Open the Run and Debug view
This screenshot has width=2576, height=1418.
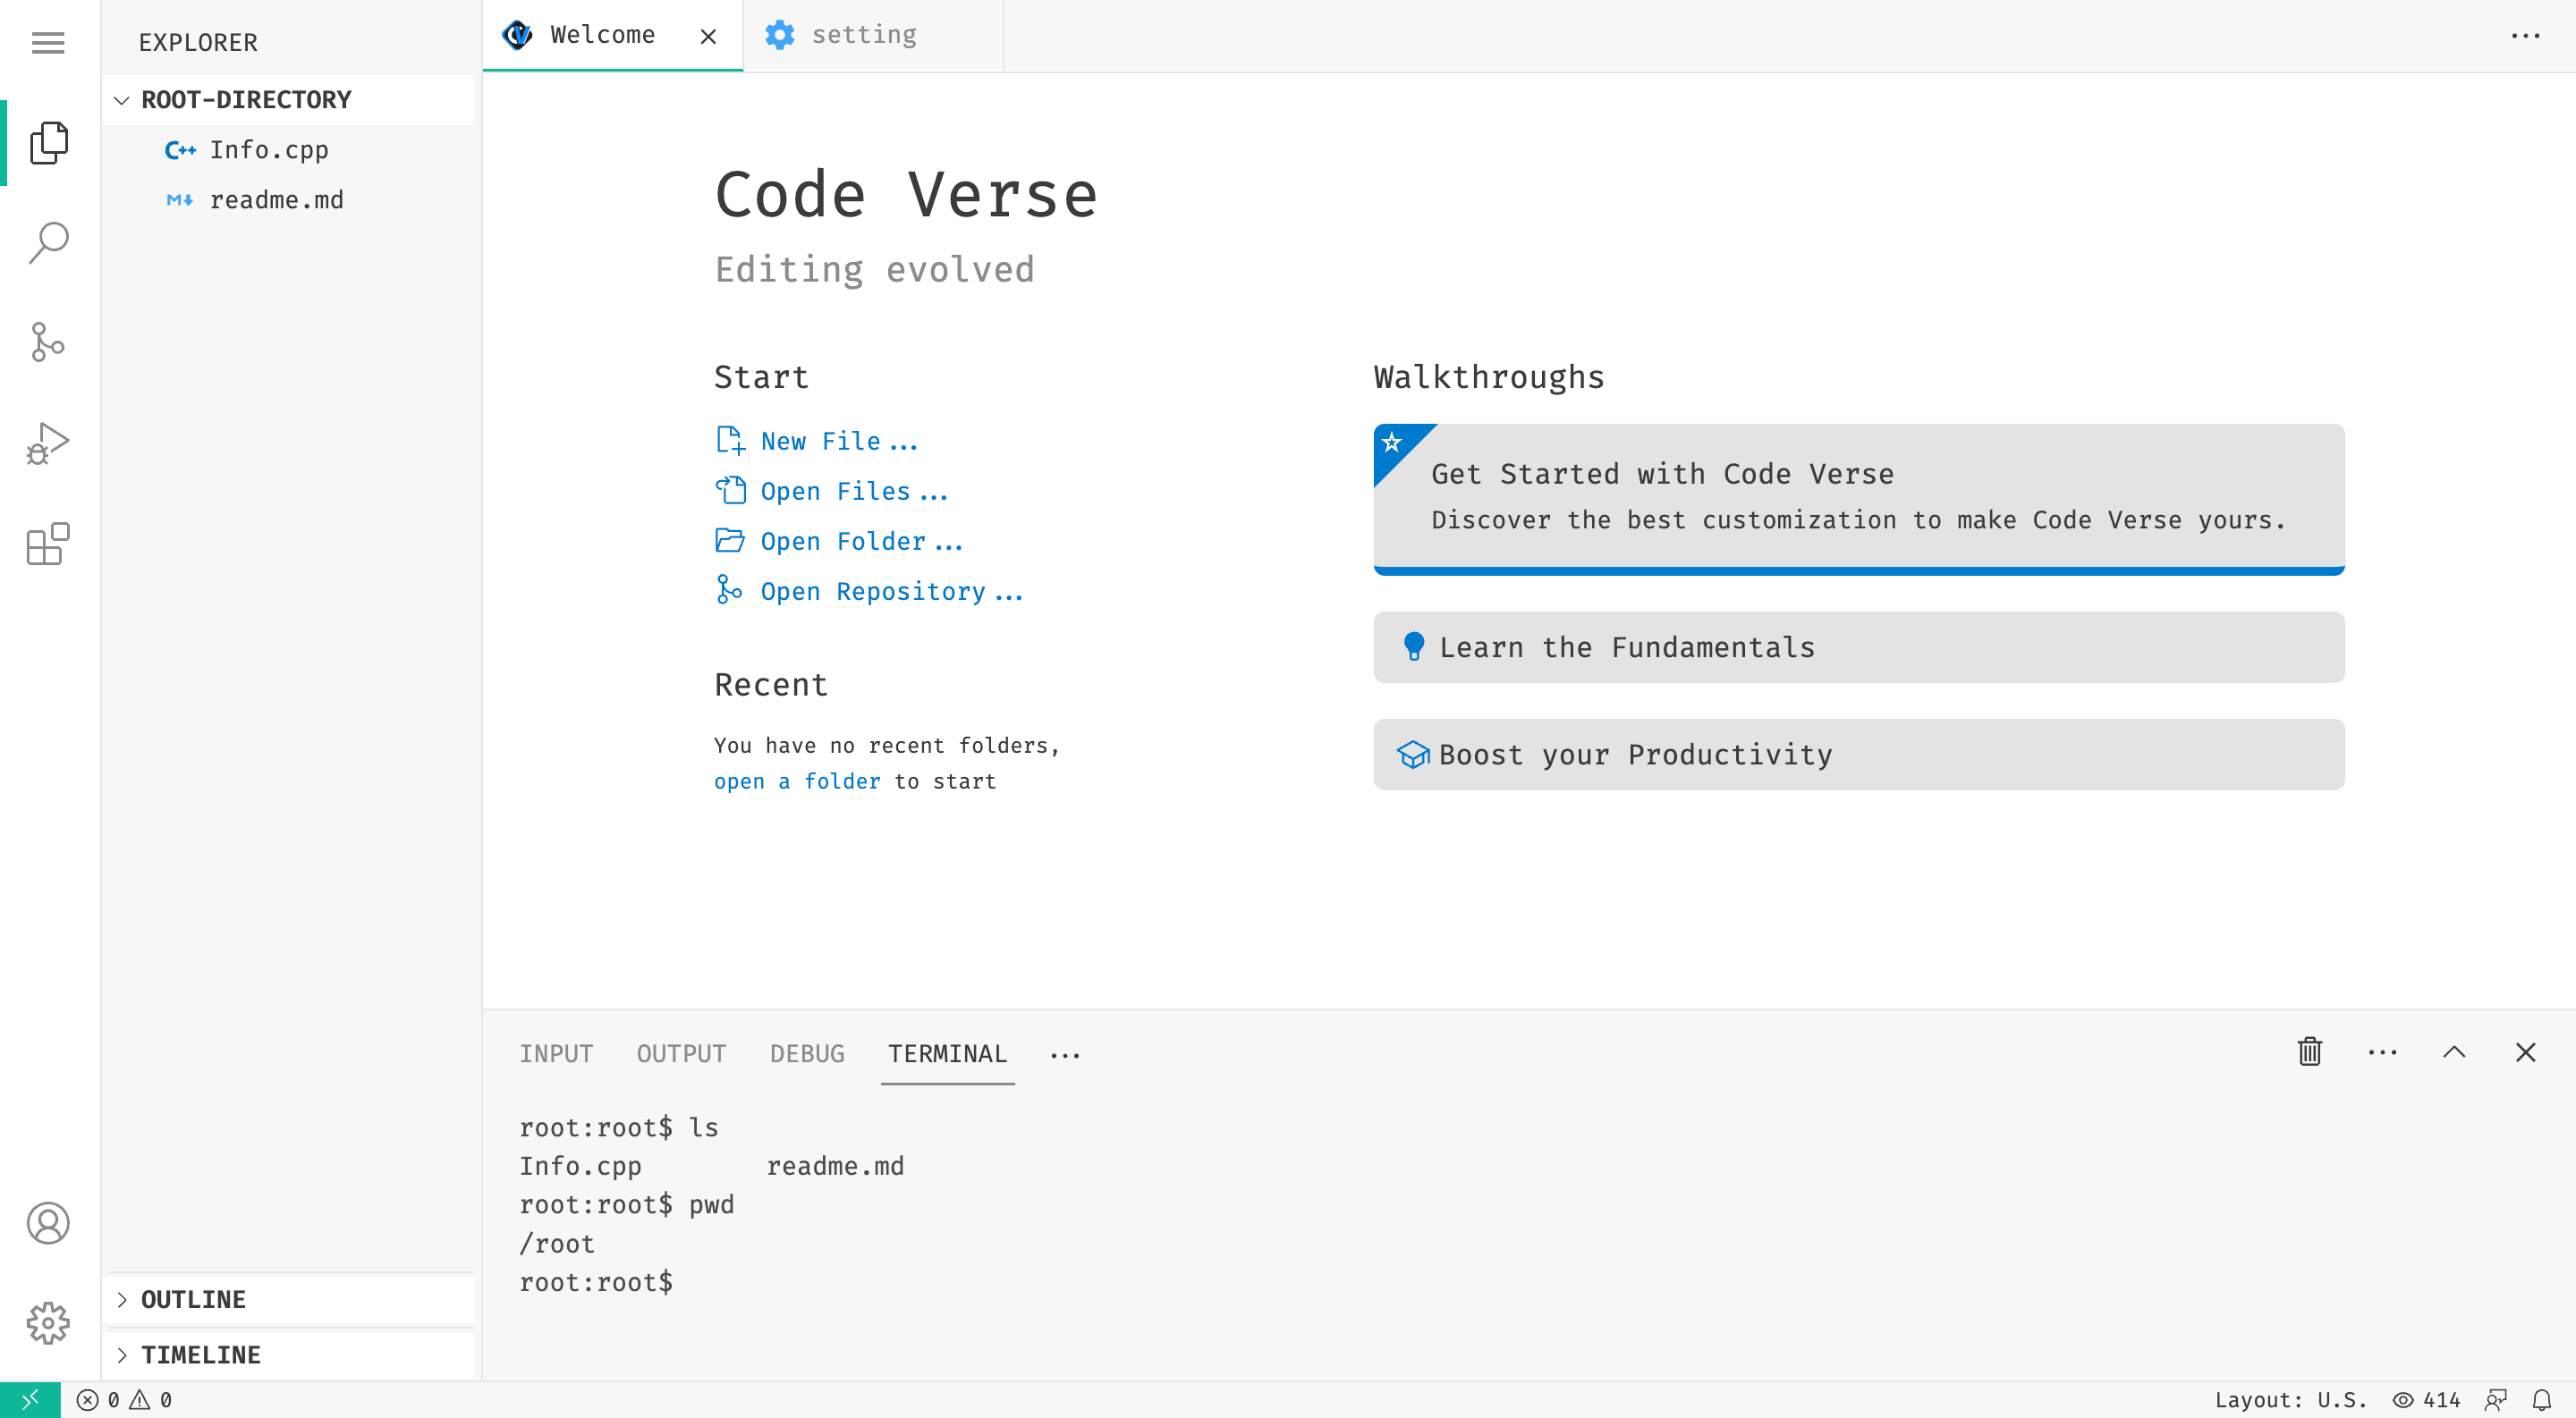pos(48,443)
